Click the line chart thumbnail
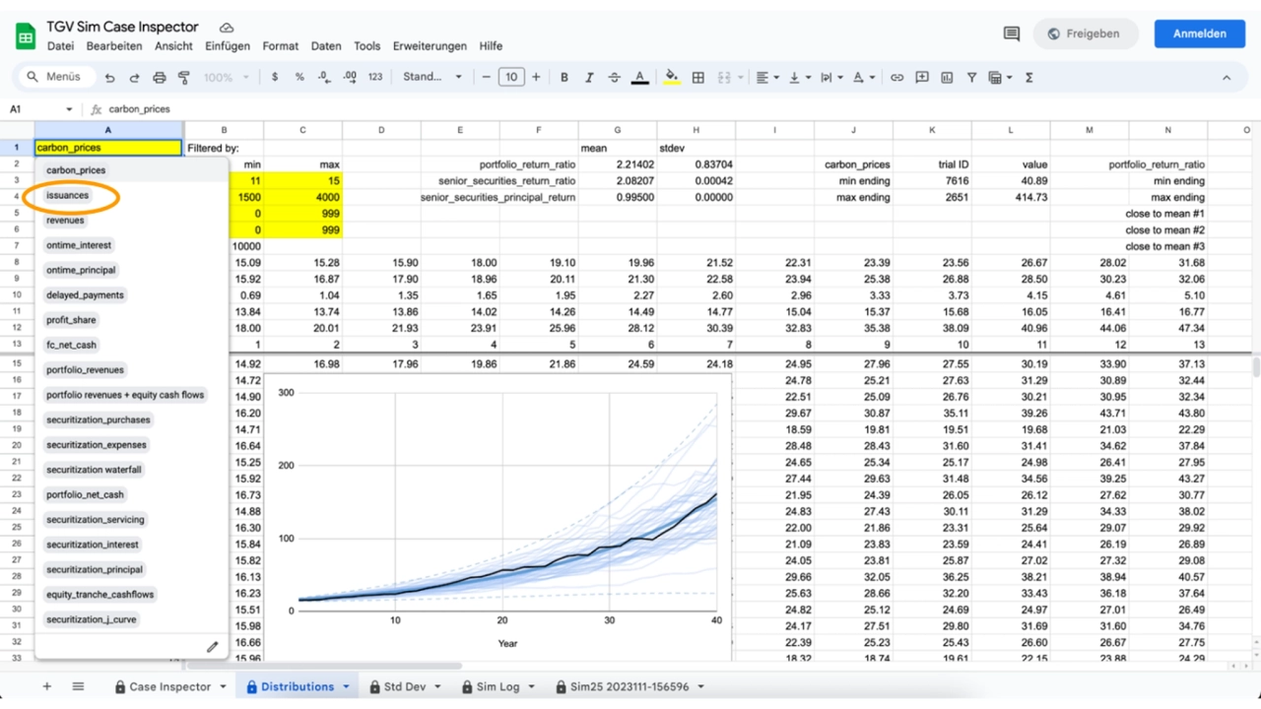 point(498,517)
